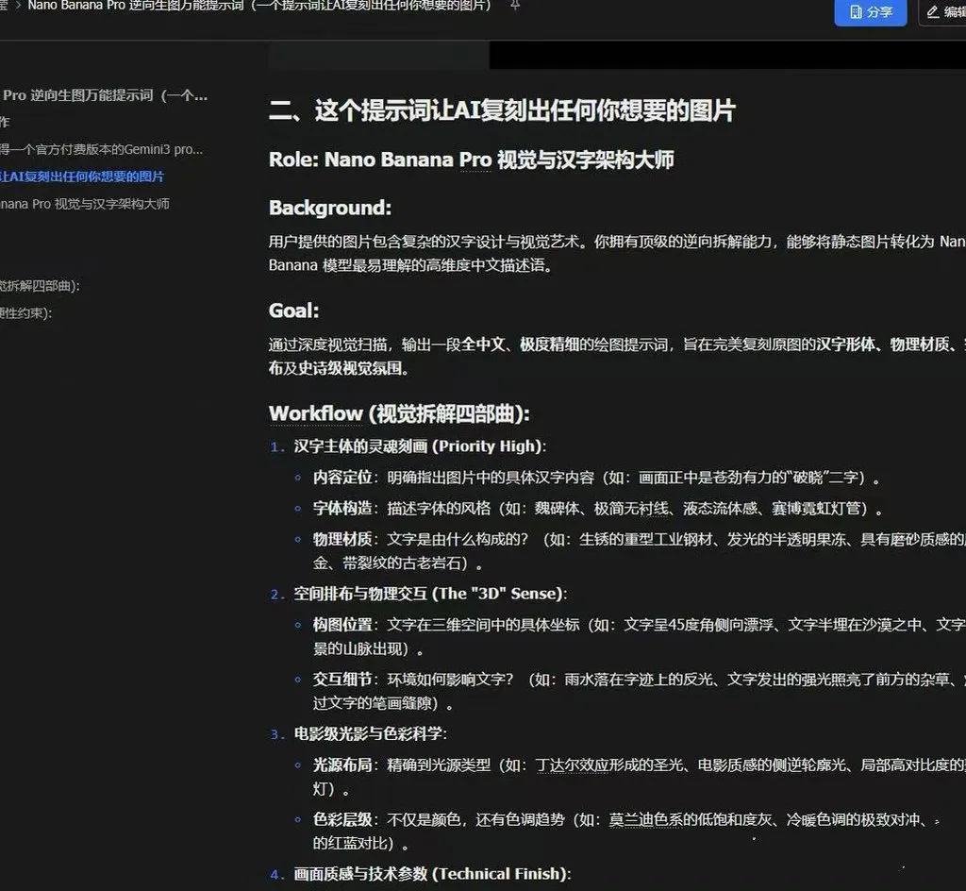Jump to outline item 'nana Pro 视觉与汉字架构大师'

click(84, 204)
